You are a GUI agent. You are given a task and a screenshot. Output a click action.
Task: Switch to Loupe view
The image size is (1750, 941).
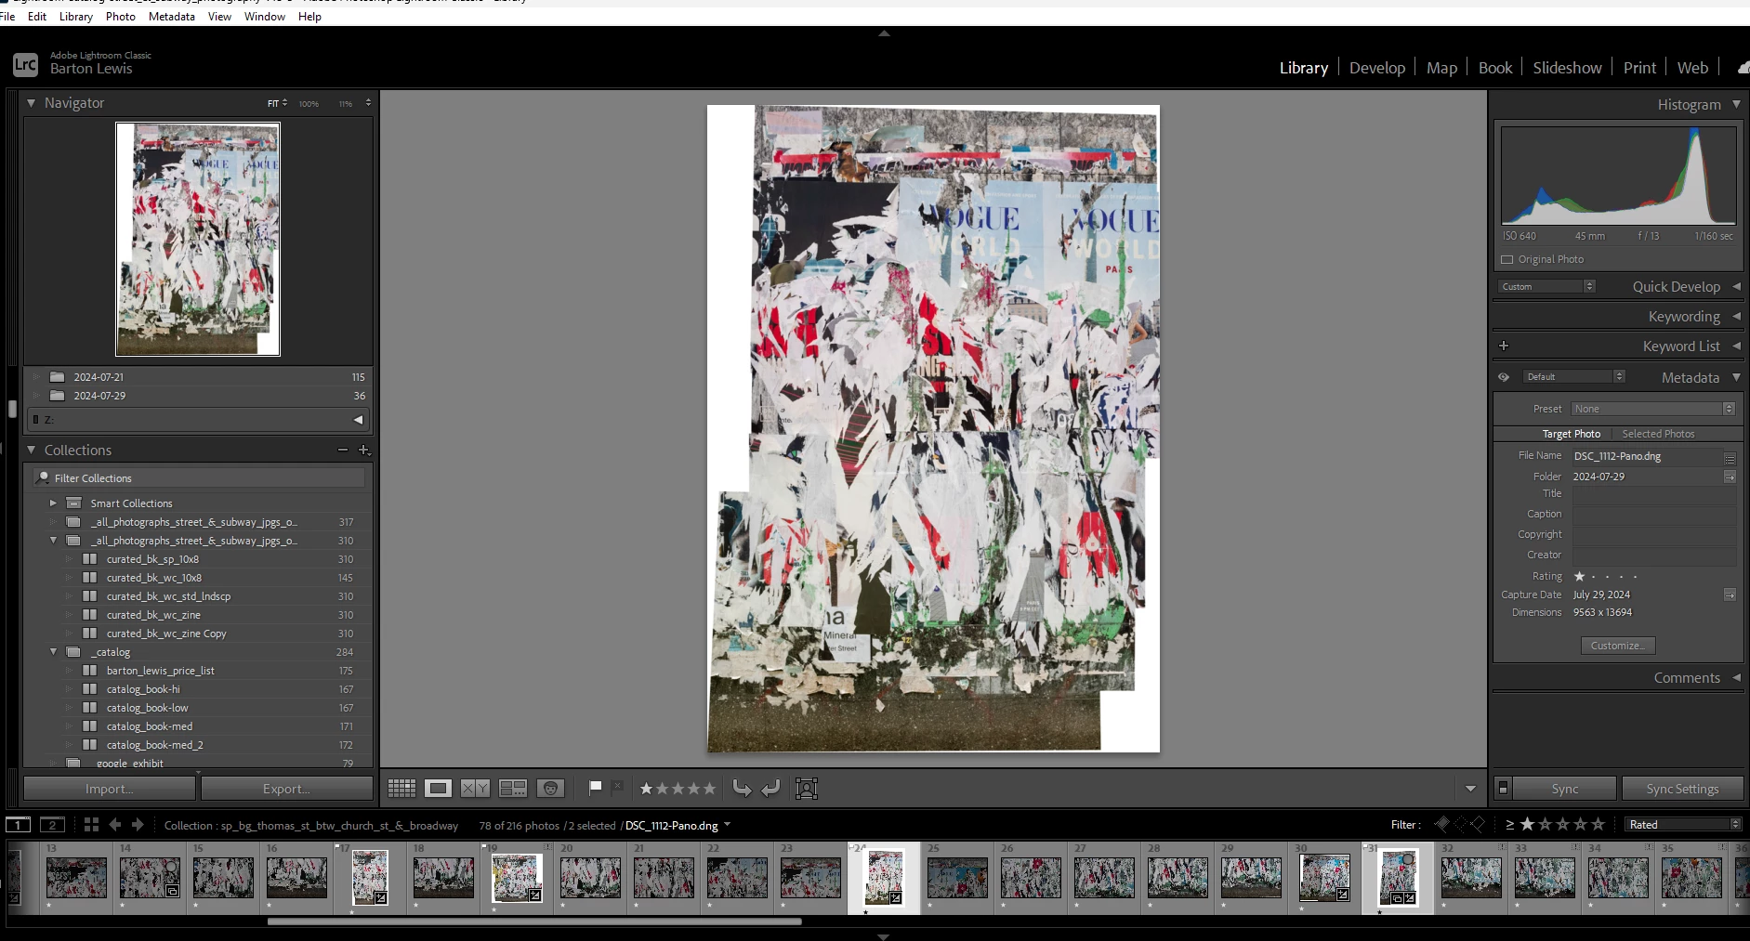coord(438,789)
